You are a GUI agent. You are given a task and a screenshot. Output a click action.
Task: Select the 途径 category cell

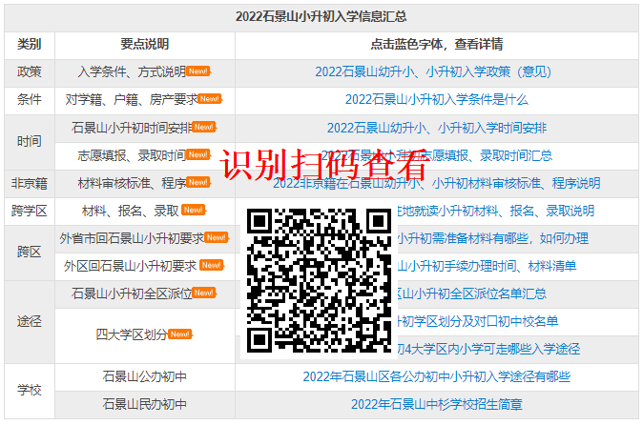[x=30, y=322]
